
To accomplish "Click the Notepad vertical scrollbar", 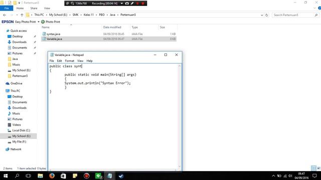I will coord(180,116).
